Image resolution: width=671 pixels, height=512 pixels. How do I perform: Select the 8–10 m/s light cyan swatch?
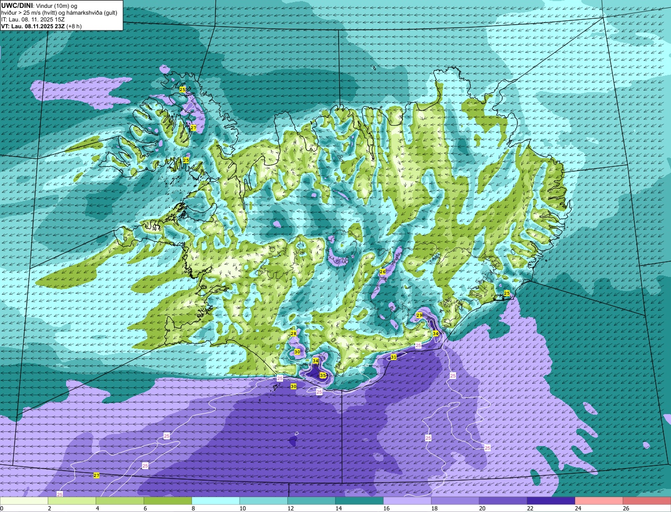point(216,501)
